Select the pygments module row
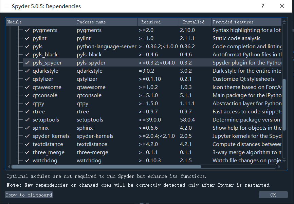This screenshot has height=204, width=294. (x=152, y=30)
